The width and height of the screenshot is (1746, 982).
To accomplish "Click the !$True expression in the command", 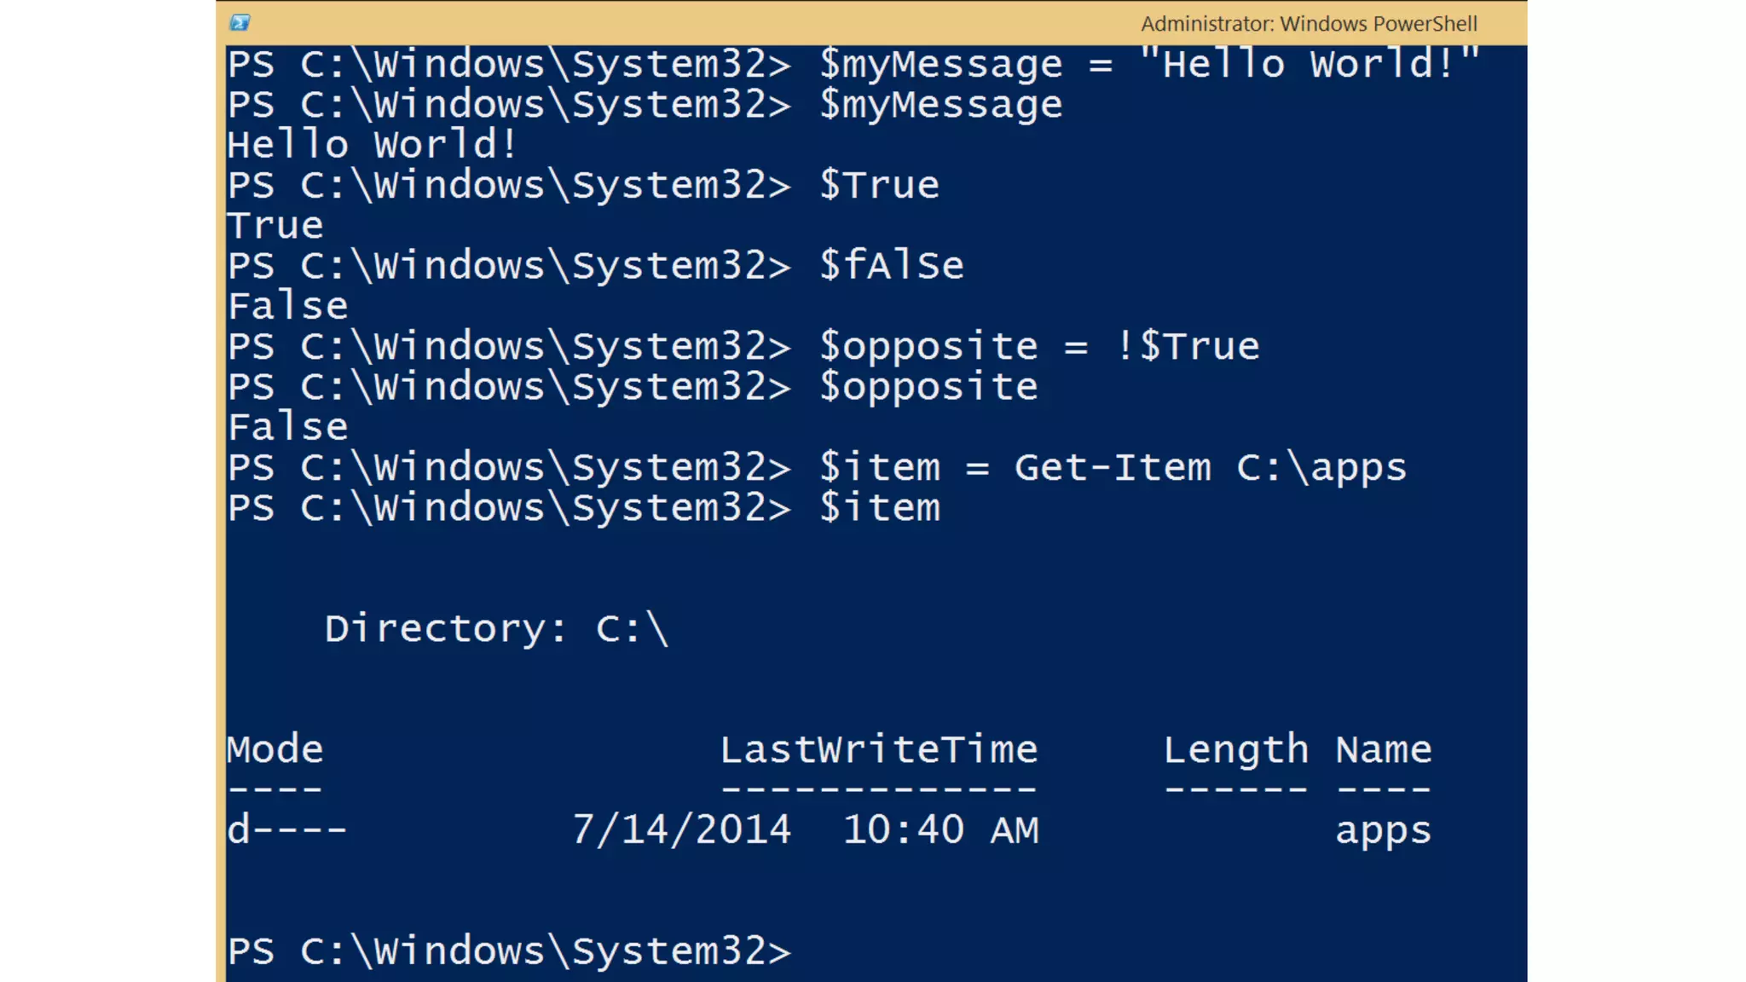I will (x=1188, y=347).
